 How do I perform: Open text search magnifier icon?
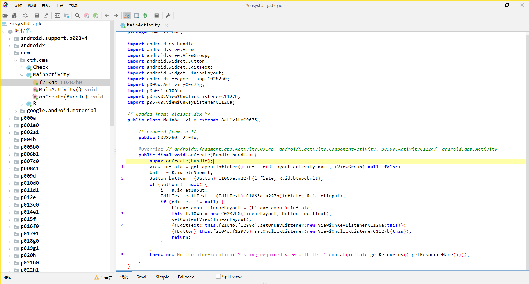pyautogui.click(x=78, y=16)
